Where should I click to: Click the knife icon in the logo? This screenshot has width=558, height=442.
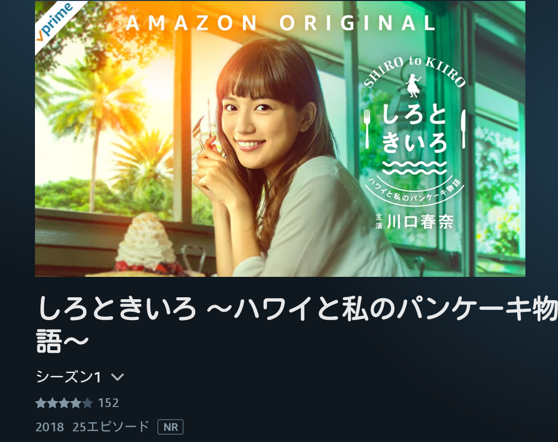(463, 129)
